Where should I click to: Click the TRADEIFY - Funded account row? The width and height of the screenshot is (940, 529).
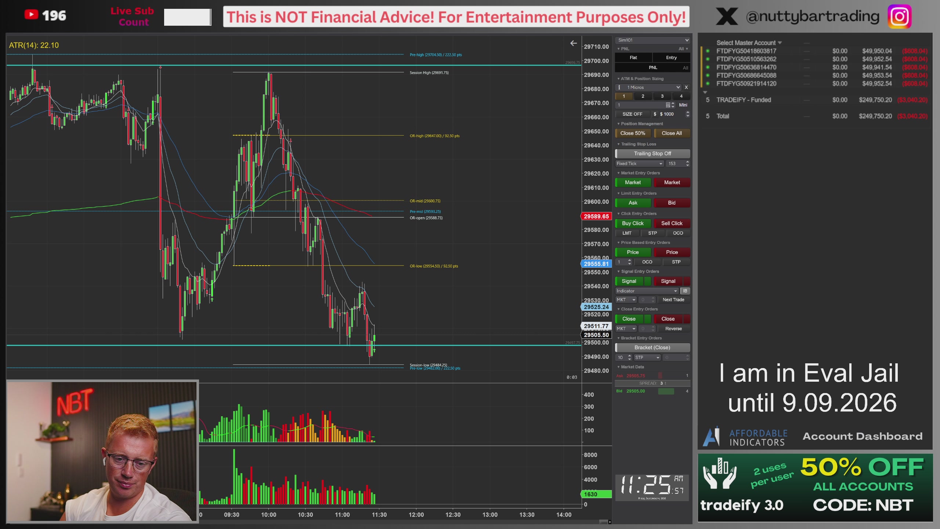pyautogui.click(x=816, y=100)
